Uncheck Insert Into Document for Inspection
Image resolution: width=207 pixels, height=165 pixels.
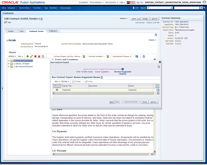click(57, 90)
